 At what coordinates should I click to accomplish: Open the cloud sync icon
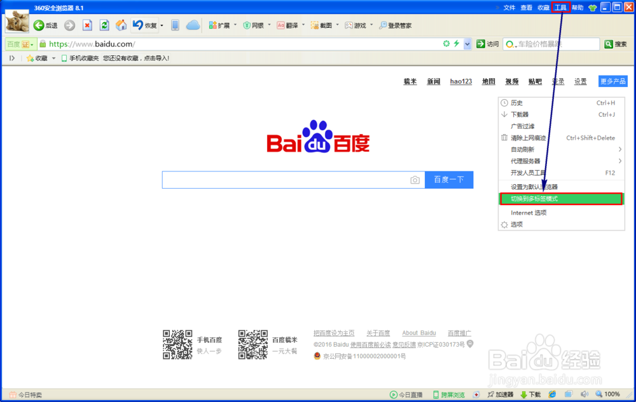(193, 25)
